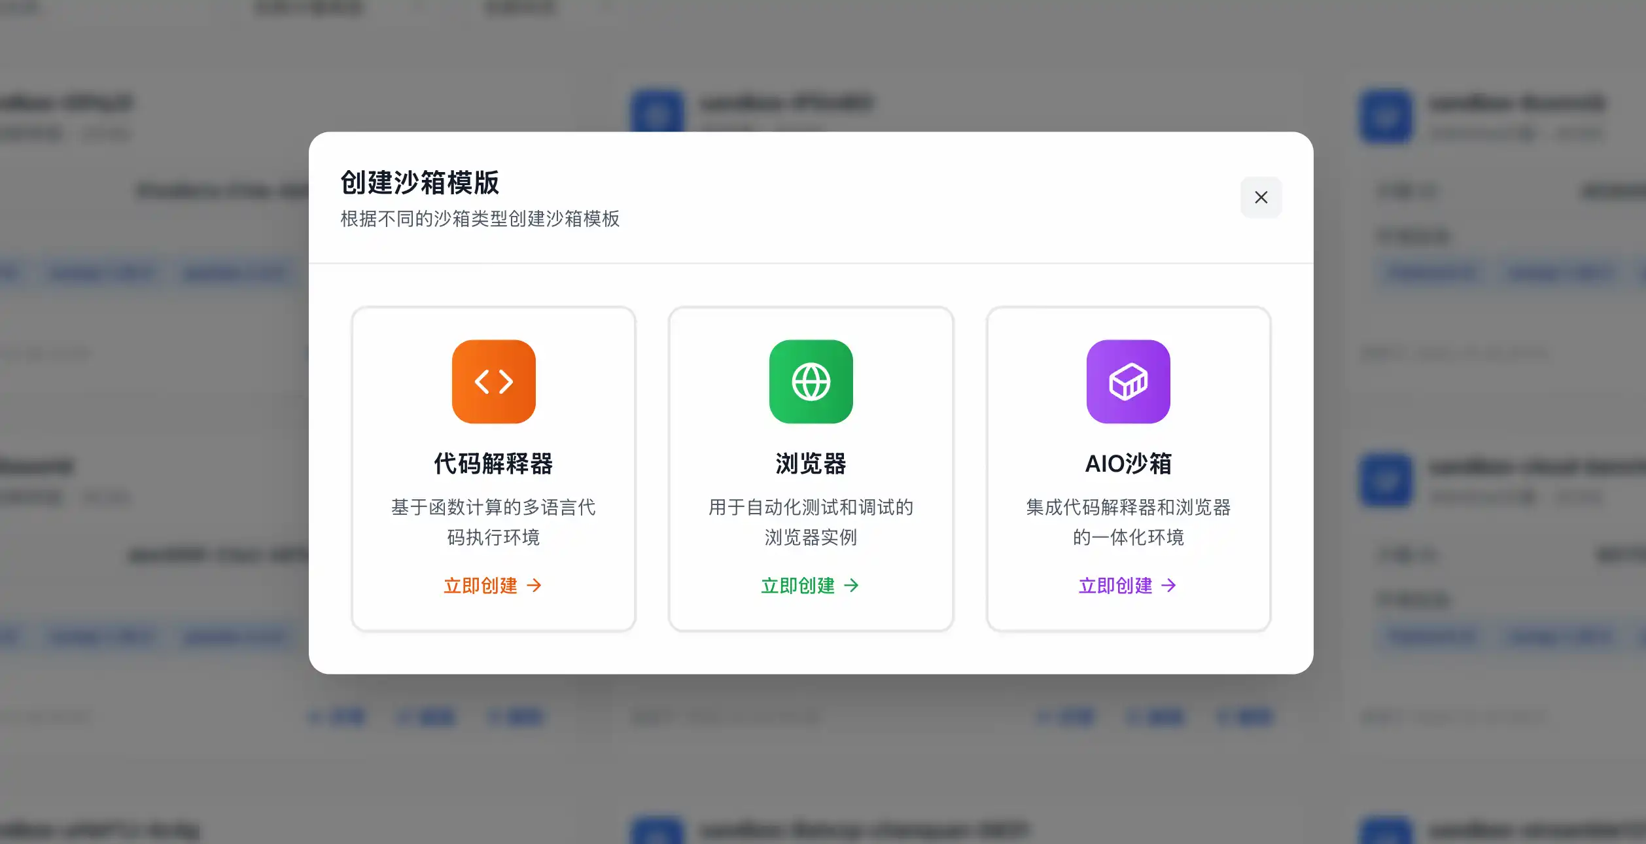
Task: Click the blurred blue sandbox icon at middle right
Action: (x=1386, y=481)
